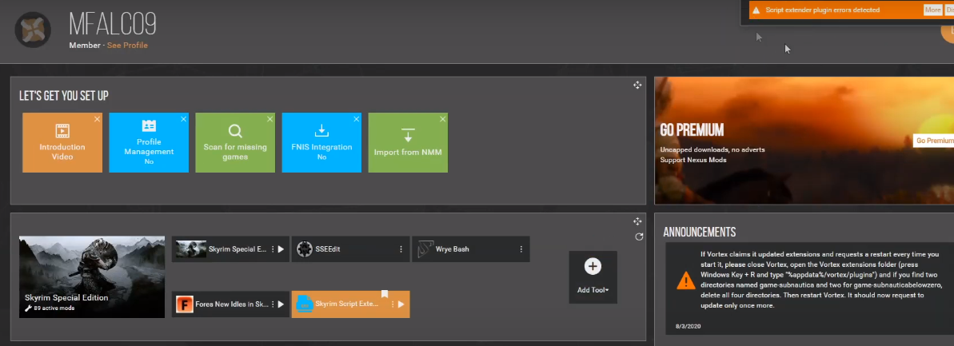The height and width of the screenshot is (346, 954).
Task: Dismiss the FNIS Integration tile
Action: pos(356,119)
